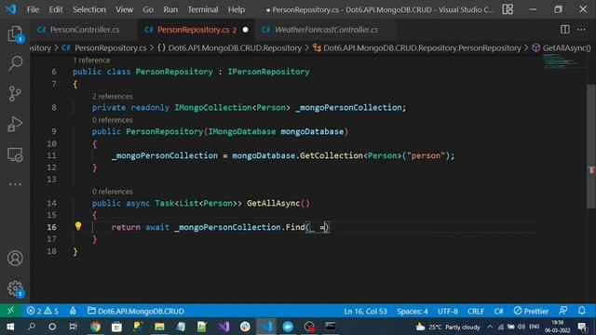This screenshot has width=596, height=335.
Task: Open the Windows Start menu
Action: [x=10, y=327]
